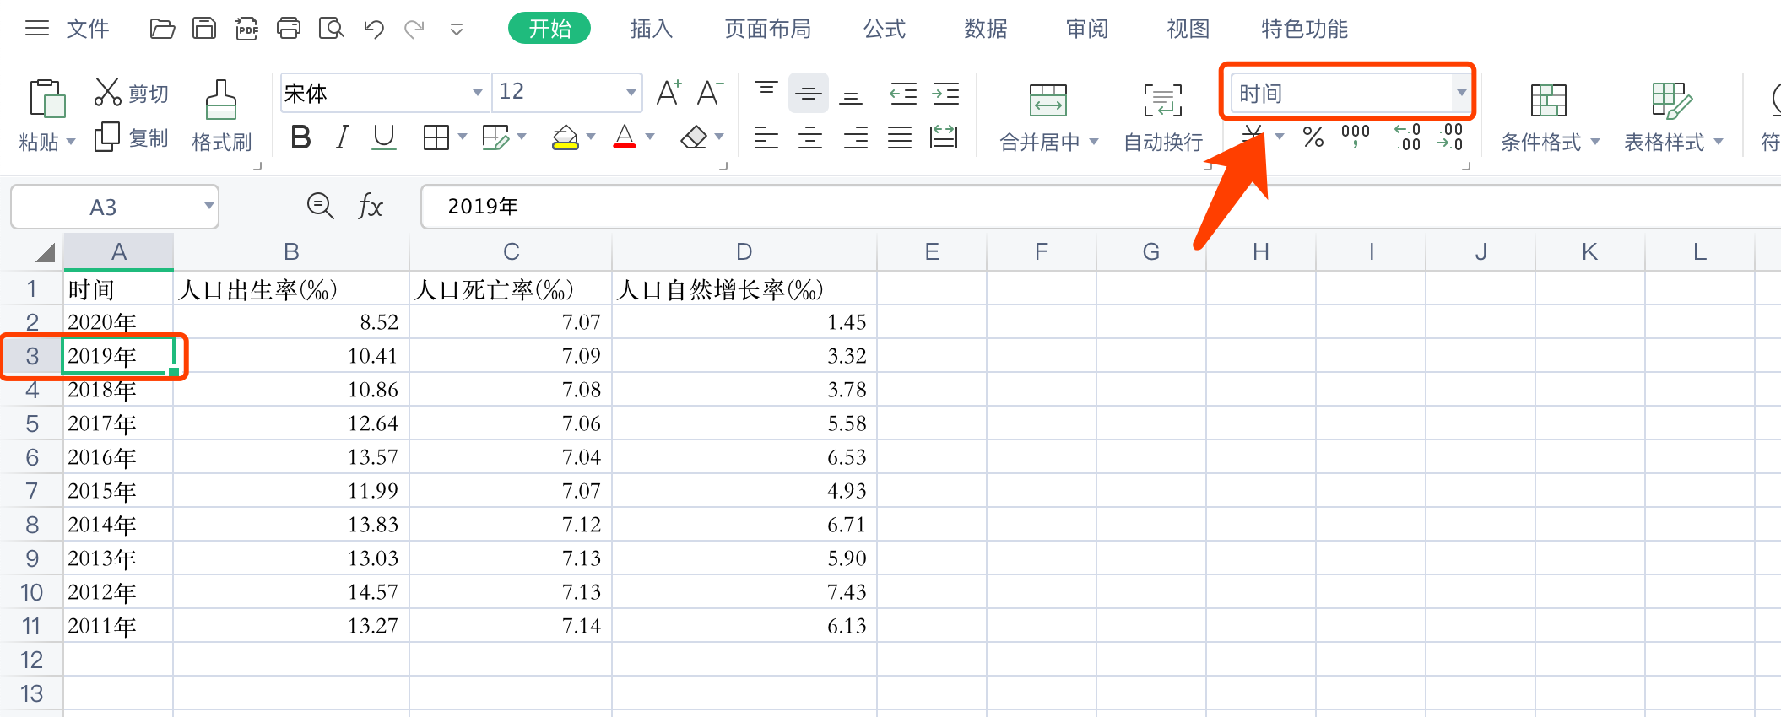Expand the A3 name box dropdown

pyautogui.click(x=208, y=207)
